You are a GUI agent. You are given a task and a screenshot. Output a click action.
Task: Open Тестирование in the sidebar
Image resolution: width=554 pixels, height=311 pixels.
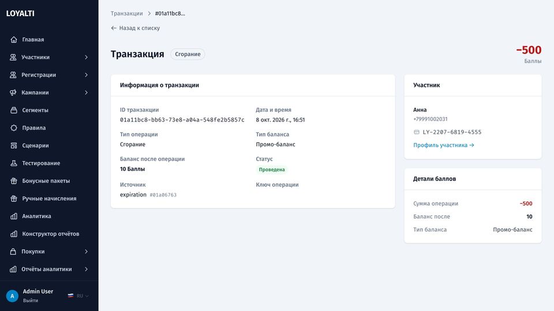tap(49, 163)
